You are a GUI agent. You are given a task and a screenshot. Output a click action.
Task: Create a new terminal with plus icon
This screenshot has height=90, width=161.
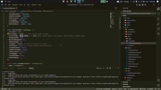(103, 68)
